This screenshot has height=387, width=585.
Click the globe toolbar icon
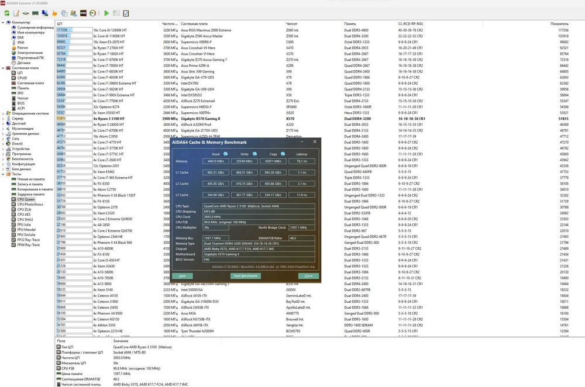pyautogui.click(x=64, y=13)
